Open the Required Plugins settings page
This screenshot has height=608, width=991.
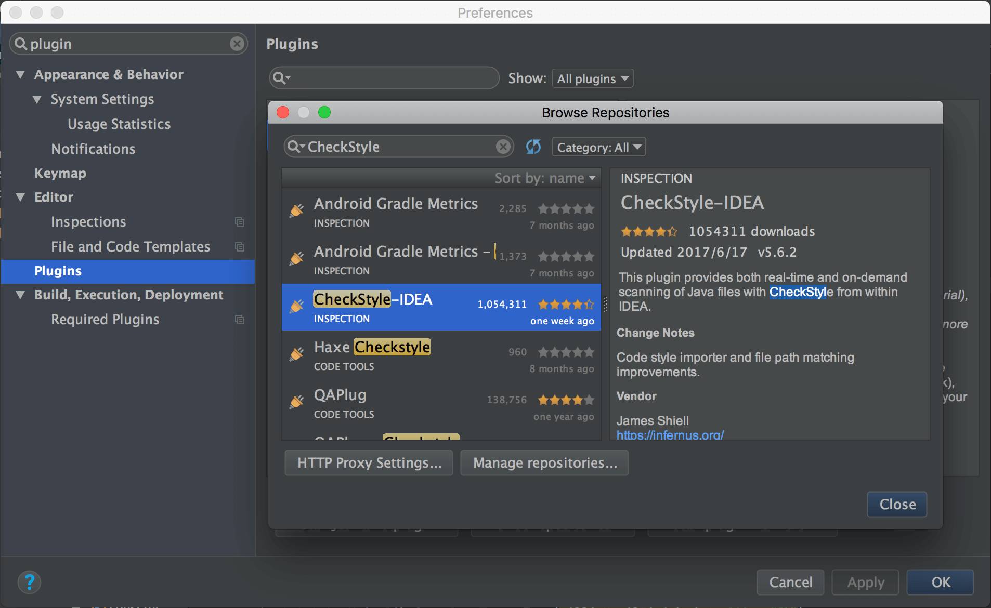105,320
